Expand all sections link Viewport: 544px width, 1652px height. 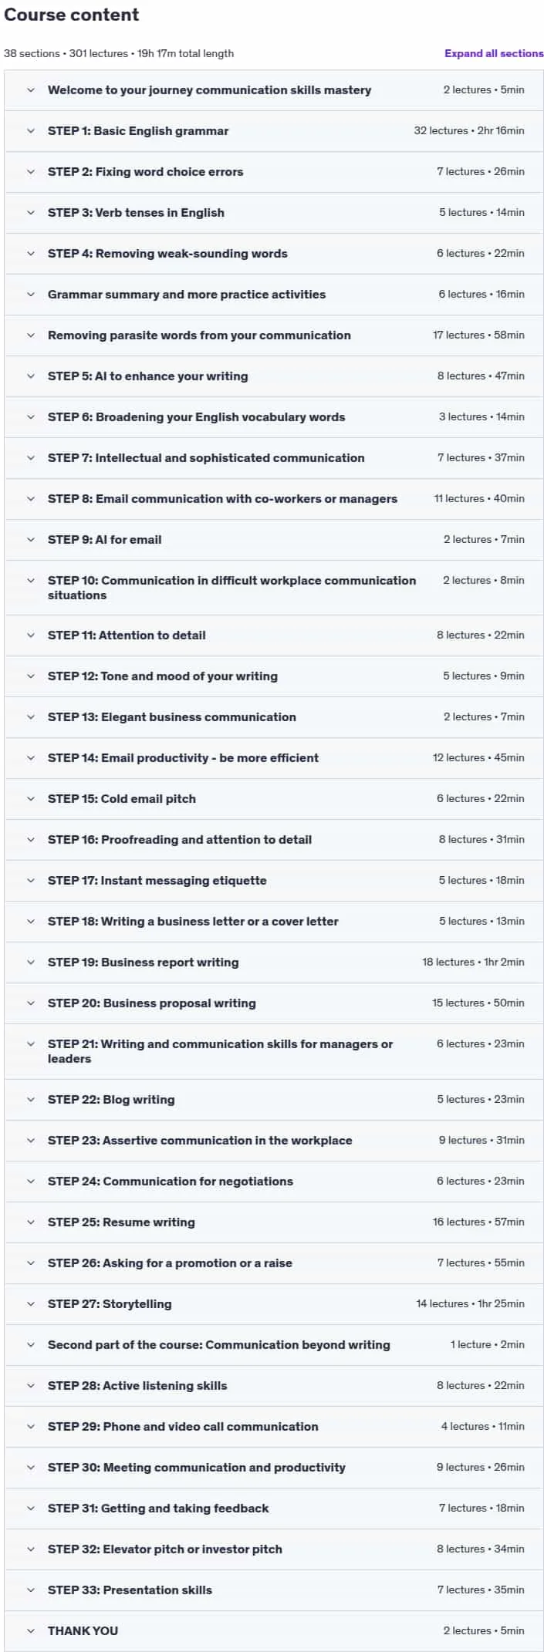(494, 53)
